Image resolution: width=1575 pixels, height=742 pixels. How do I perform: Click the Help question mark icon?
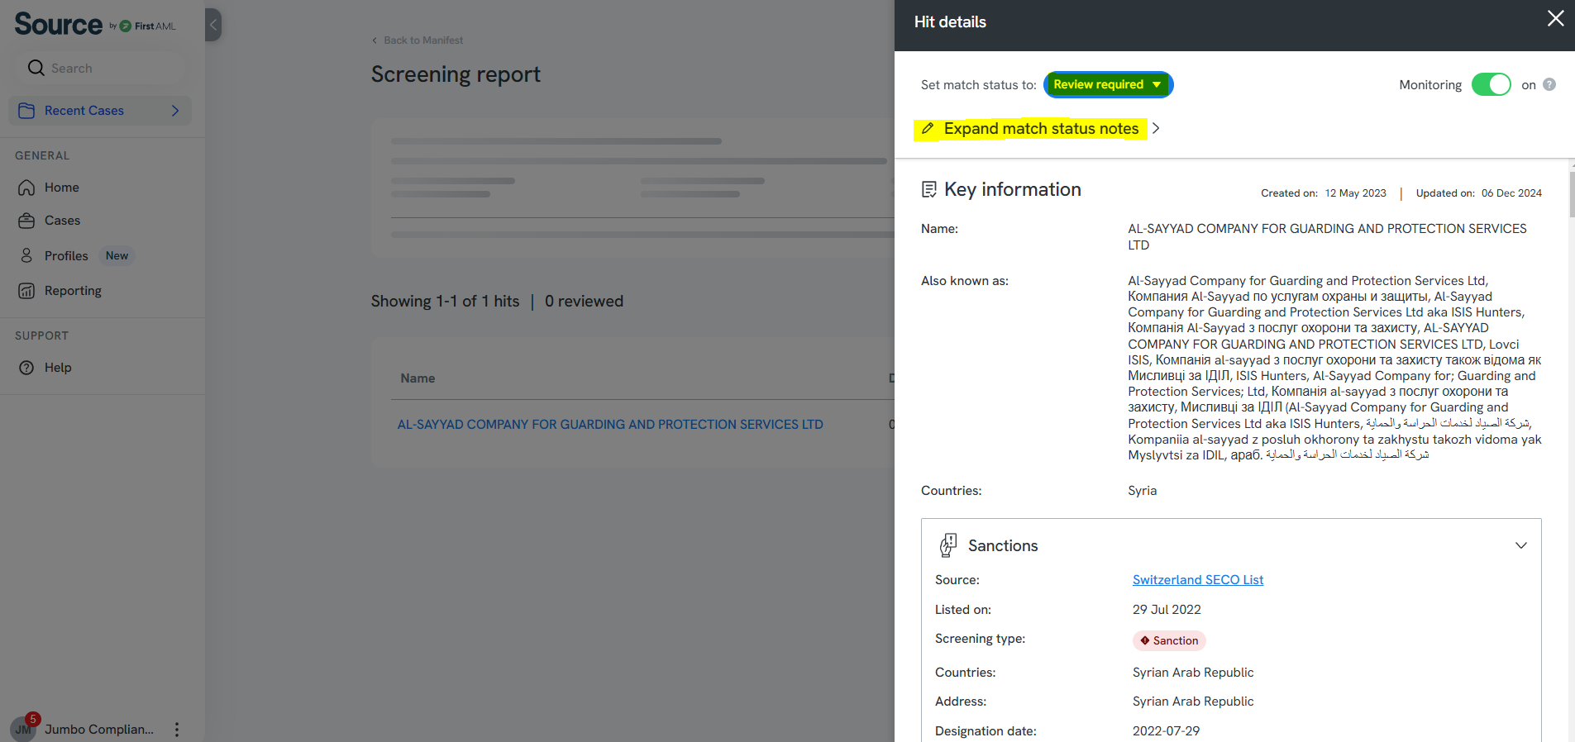click(26, 368)
